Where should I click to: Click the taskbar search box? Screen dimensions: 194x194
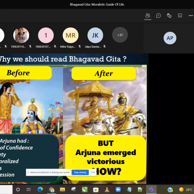(6, 190)
